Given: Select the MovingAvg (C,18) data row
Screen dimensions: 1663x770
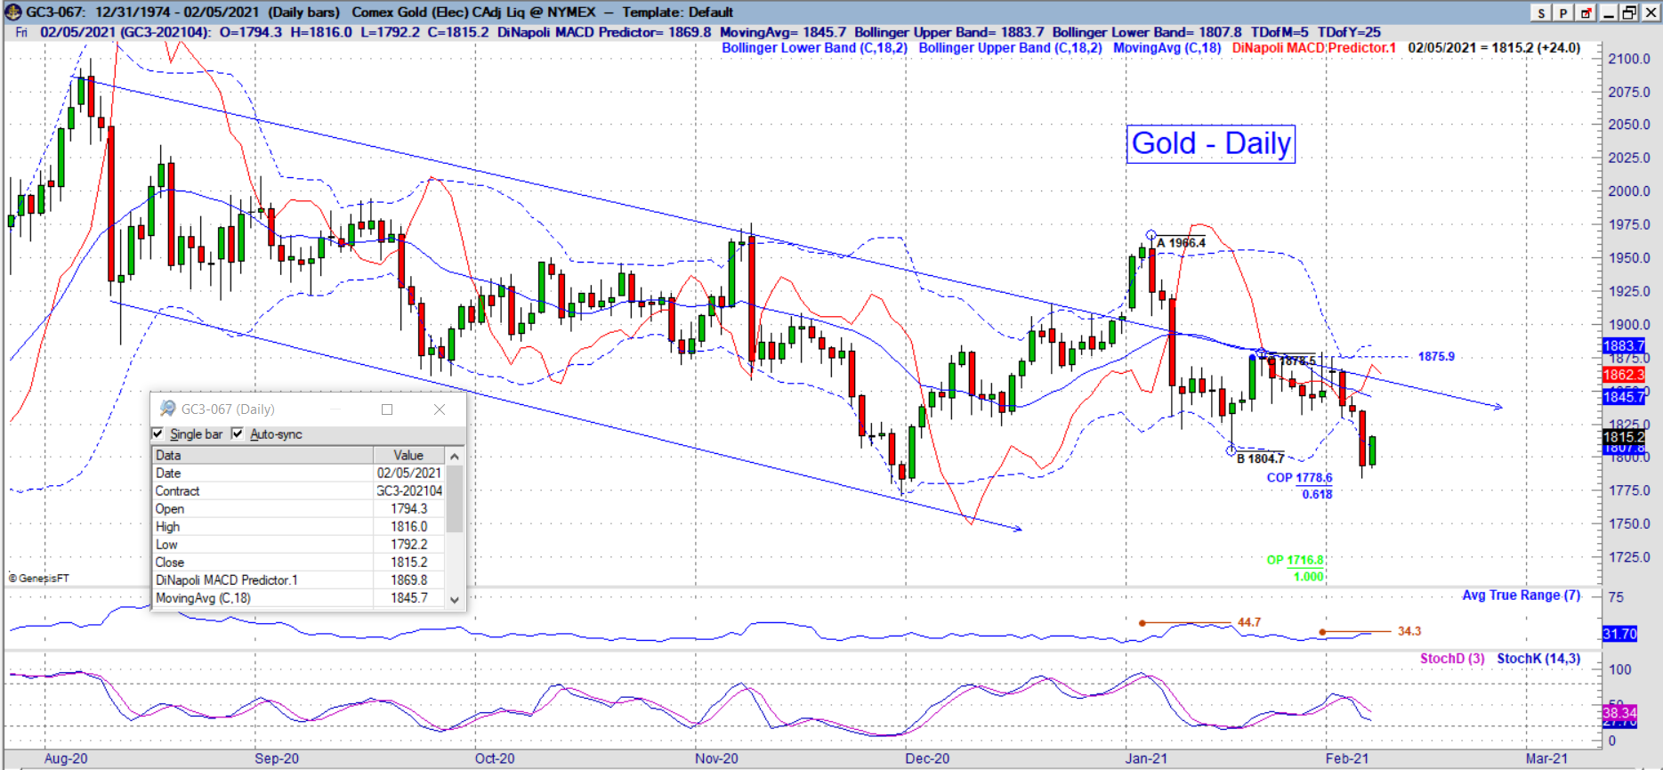Looking at the screenshot, I should pyautogui.click(x=299, y=598).
